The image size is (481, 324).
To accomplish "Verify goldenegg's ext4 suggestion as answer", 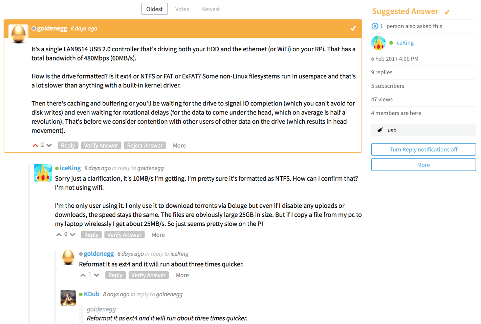I will (149, 275).
